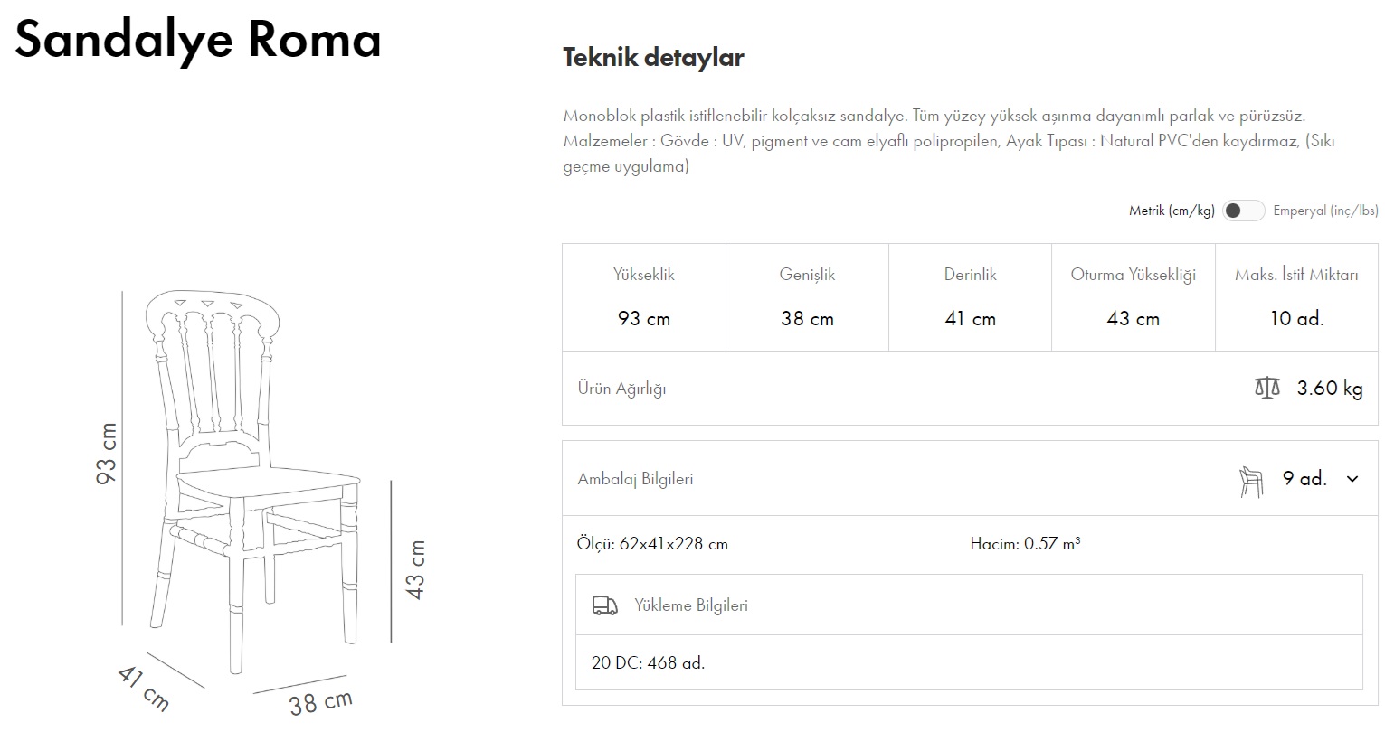Click the 20 DC: 468 ad. text
The image size is (1385, 741).
coord(648,663)
